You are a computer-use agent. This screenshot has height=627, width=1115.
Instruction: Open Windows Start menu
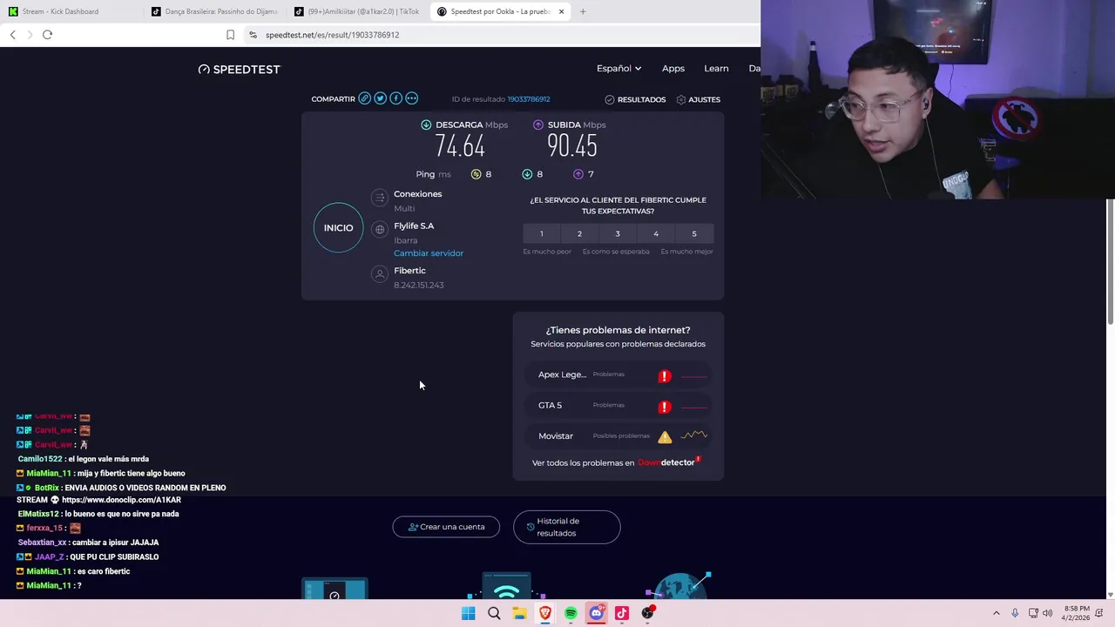click(469, 613)
